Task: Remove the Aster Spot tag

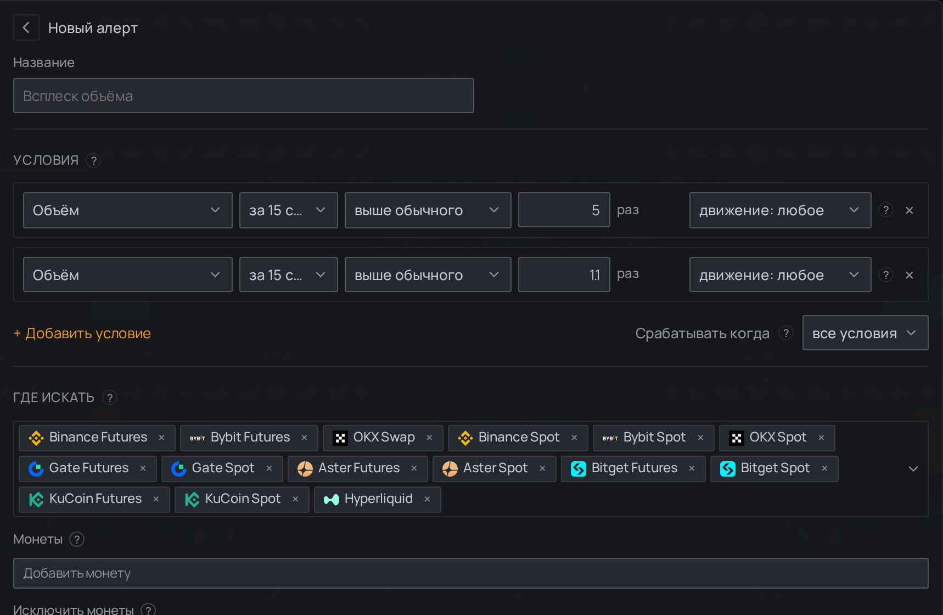Action: 542,468
